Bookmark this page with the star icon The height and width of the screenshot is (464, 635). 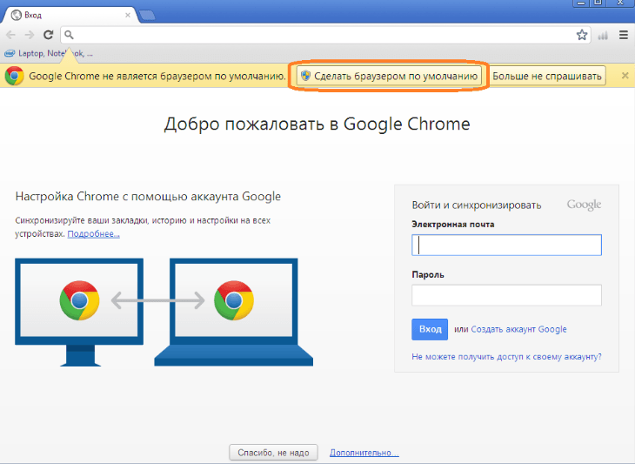click(582, 35)
